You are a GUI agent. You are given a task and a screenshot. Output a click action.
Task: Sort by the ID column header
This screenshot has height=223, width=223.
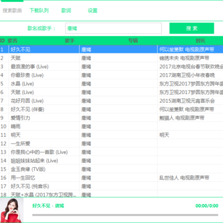coord(2,41)
